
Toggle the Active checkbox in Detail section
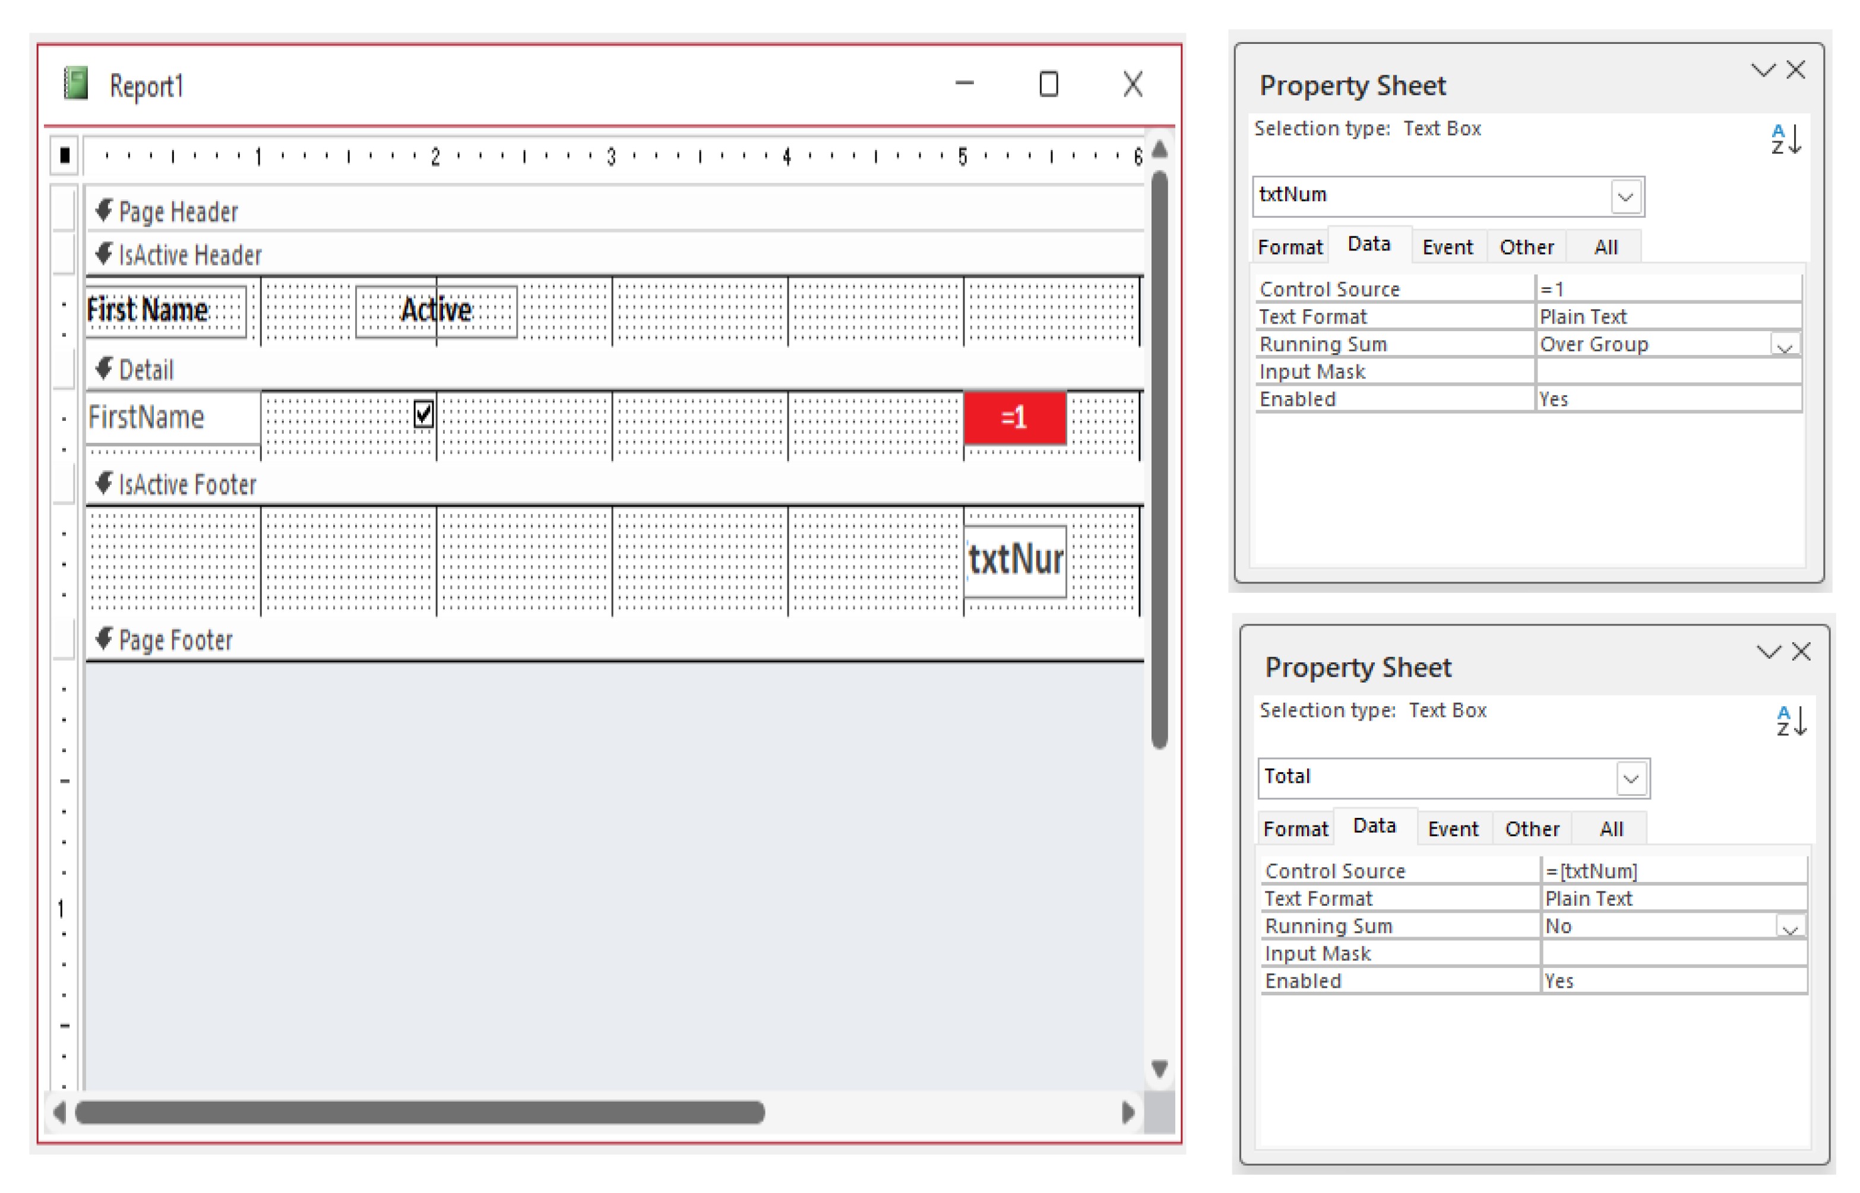coord(423,414)
